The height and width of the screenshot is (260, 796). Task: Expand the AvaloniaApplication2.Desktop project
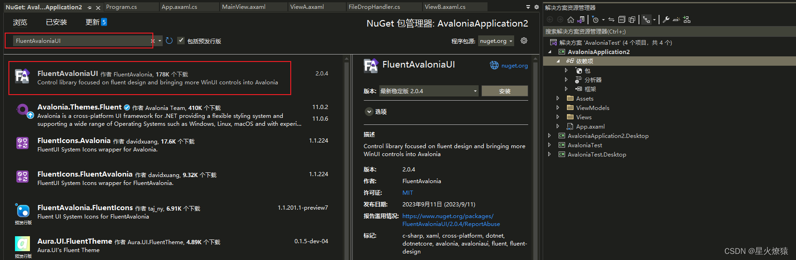[x=549, y=136]
